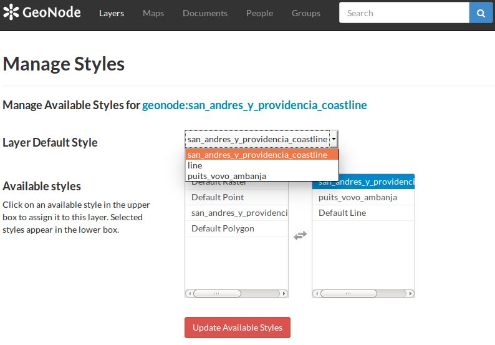Viewport: 495px width, 345px height.
Task: Select highlighted san_andres_y_providenci in right list
Action: (x=363, y=182)
